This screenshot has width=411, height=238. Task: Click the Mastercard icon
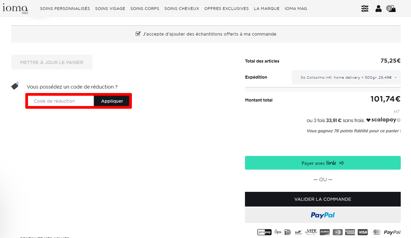(x=376, y=232)
